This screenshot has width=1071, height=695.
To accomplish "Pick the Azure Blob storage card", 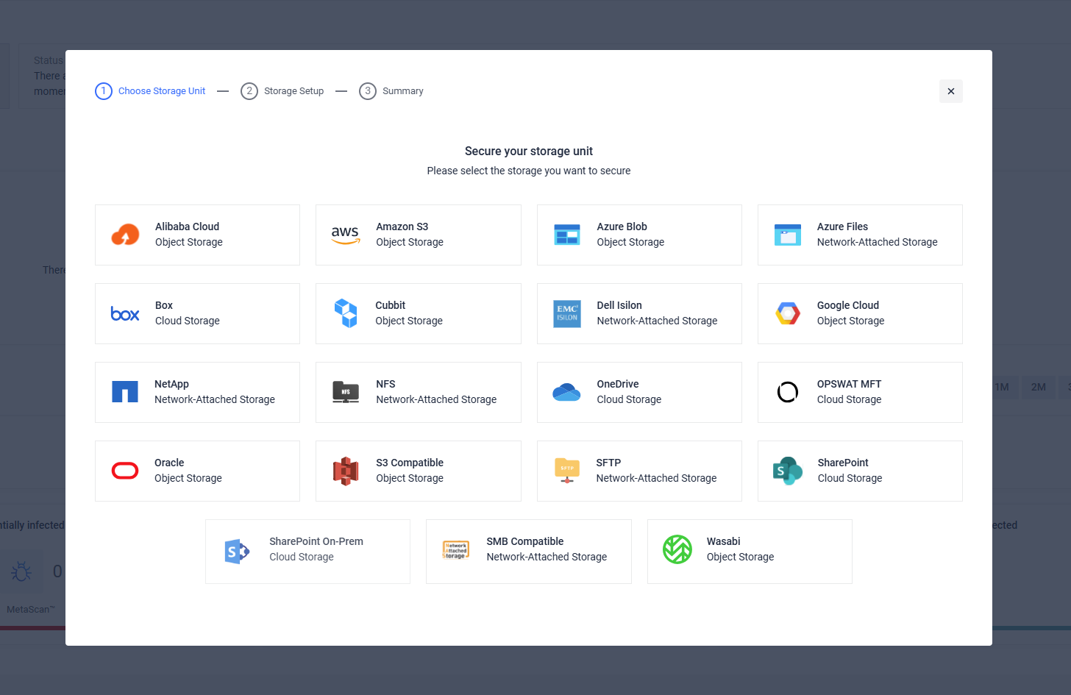I will tap(639, 235).
